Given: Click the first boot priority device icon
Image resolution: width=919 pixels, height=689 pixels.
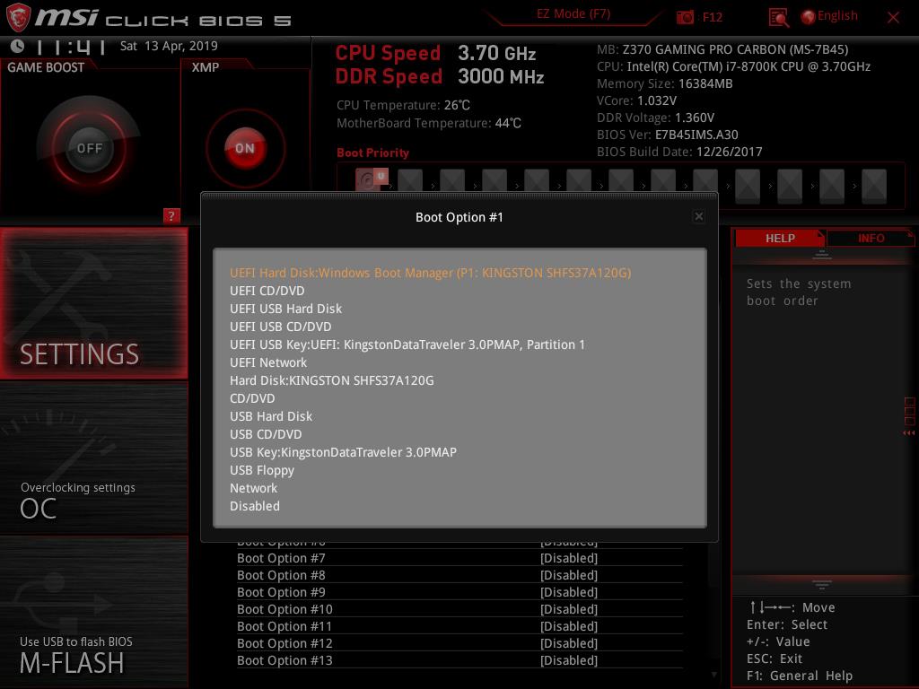Looking at the screenshot, I should point(371,179).
